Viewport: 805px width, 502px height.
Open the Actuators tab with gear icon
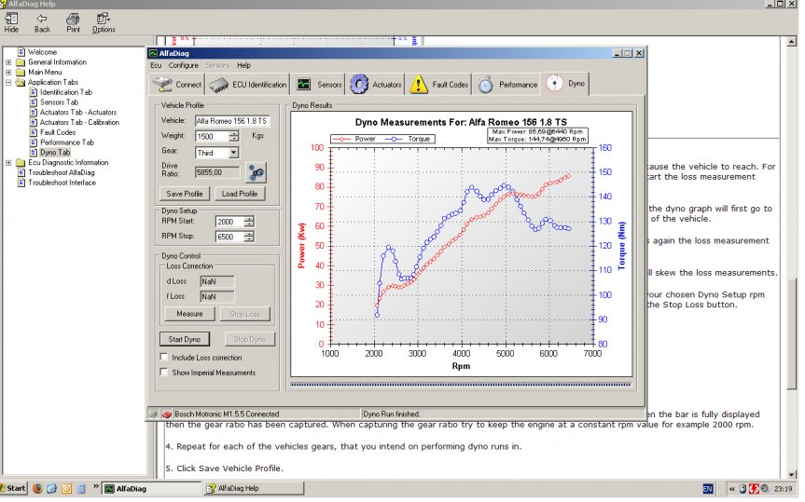tap(376, 85)
